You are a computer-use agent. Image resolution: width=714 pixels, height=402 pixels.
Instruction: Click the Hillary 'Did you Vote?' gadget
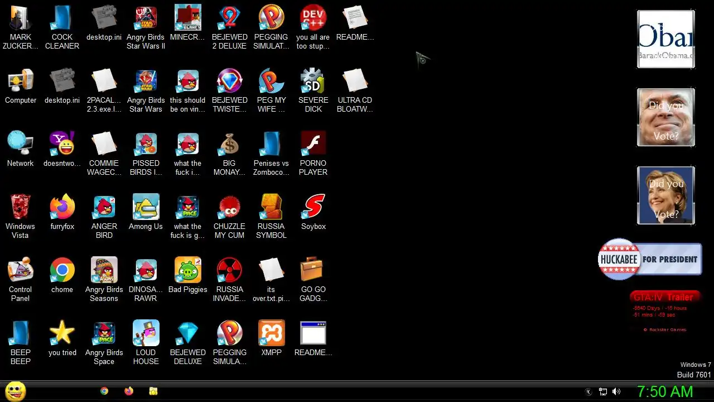coord(666,195)
